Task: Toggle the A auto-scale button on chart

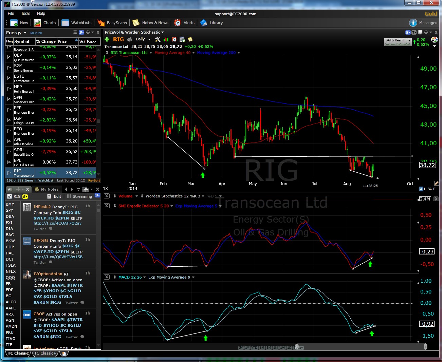Action: coord(421,189)
